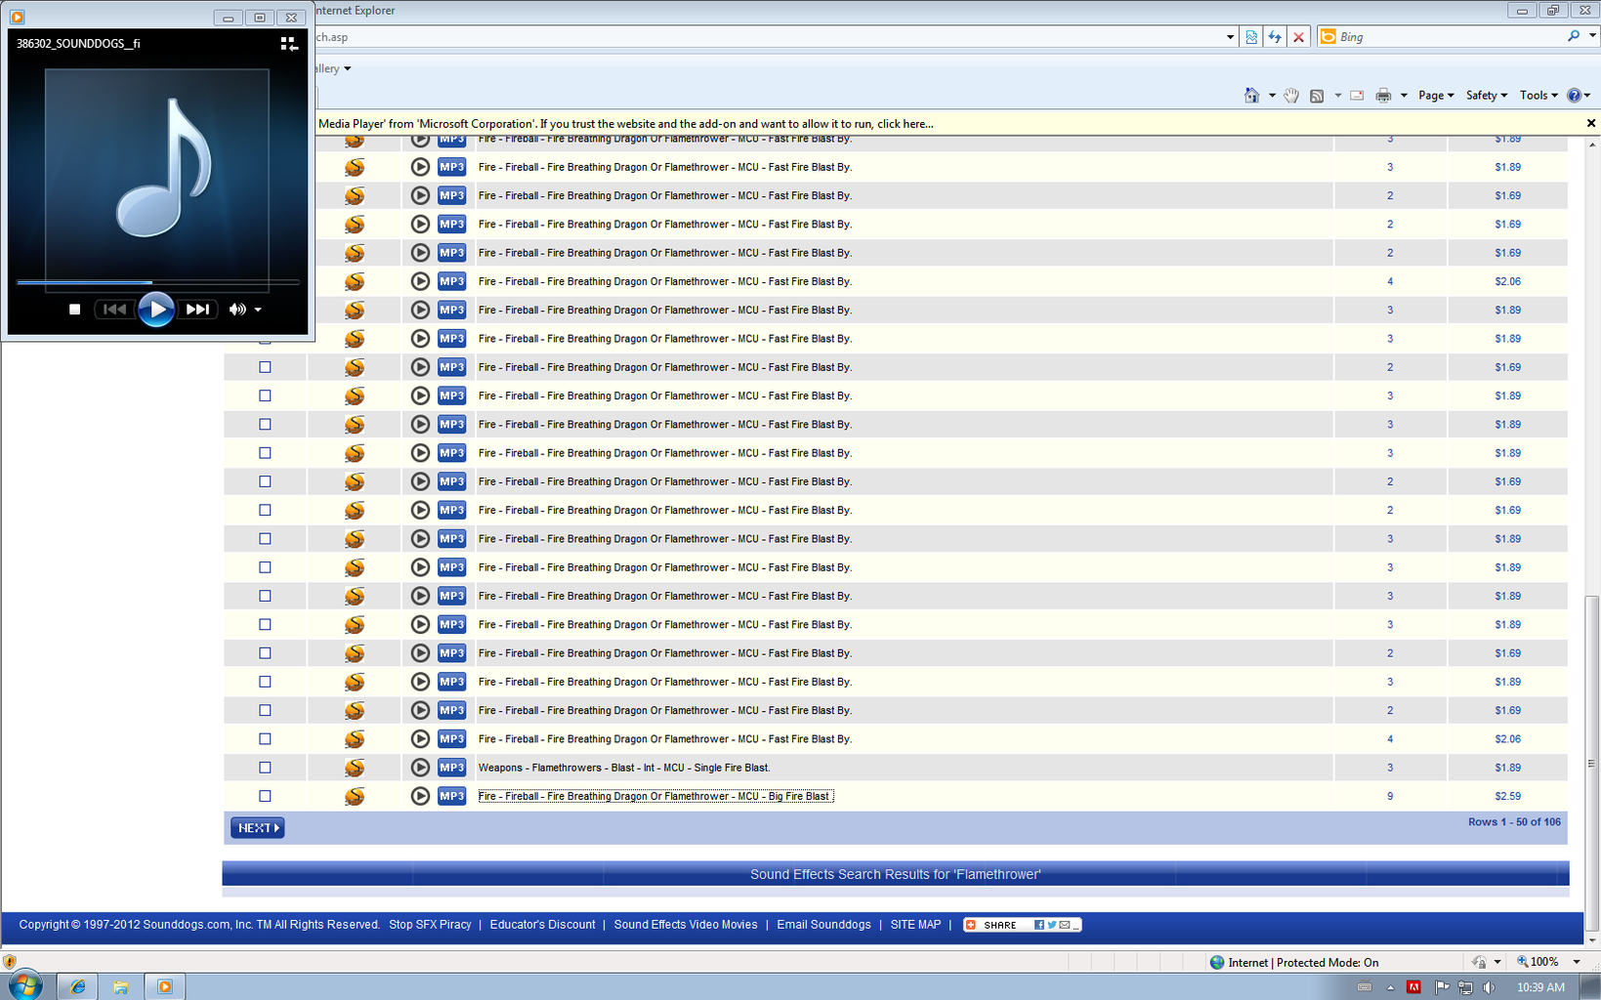Open the Safety menu
Viewport: 1601px width, 1000px height.
pyautogui.click(x=1486, y=96)
